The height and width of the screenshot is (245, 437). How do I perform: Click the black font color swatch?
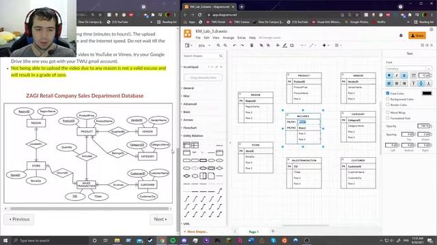427,93
